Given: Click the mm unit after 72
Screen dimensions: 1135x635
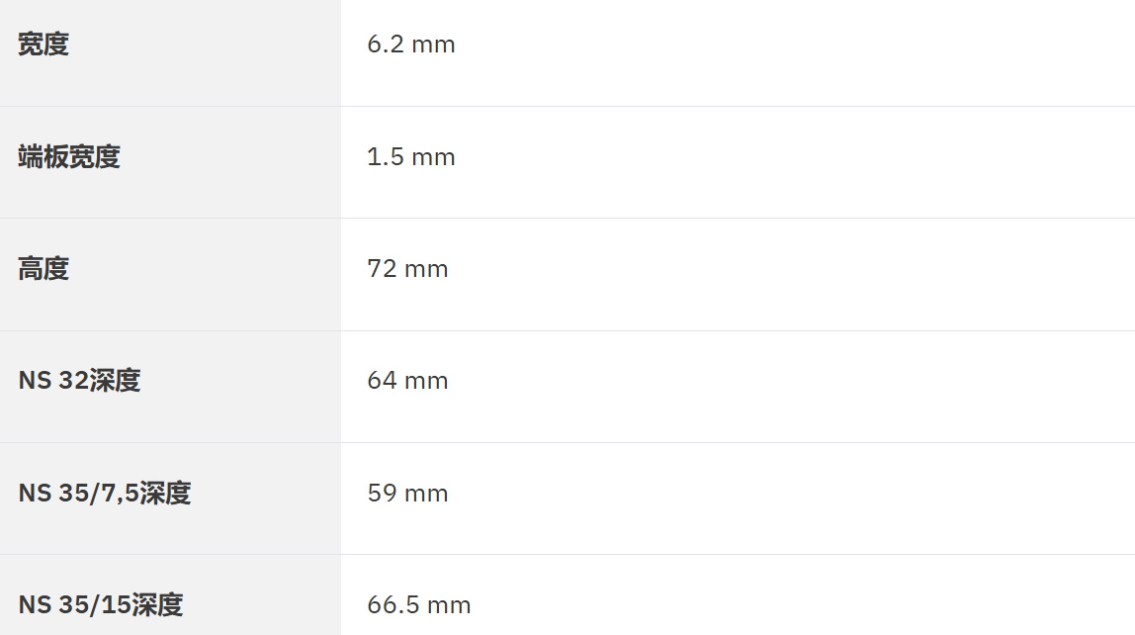Looking at the screenshot, I should (x=426, y=269).
